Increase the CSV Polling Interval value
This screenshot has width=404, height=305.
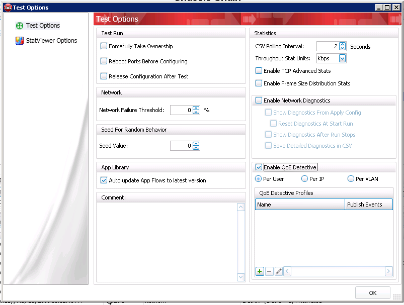(x=342, y=44)
